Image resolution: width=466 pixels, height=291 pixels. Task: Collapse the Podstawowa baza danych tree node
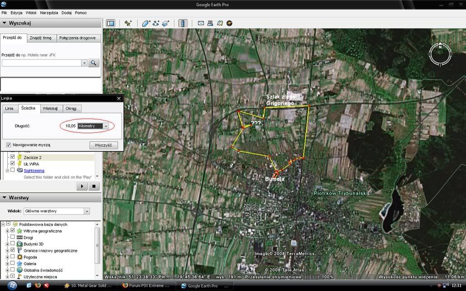point(3,224)
